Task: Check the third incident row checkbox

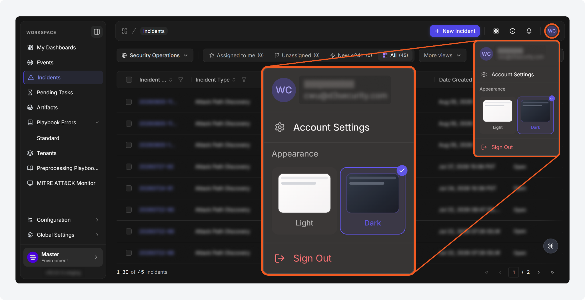Action: click(129, 145)
